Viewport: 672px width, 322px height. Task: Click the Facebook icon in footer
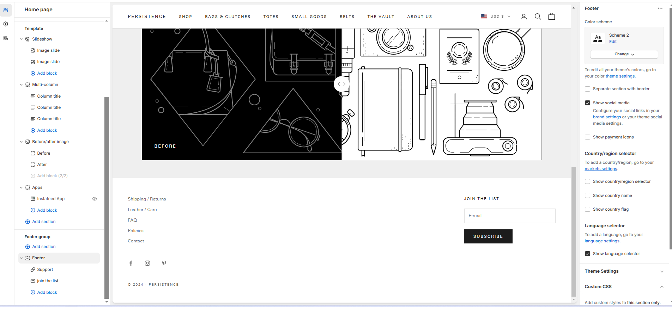pyautogui.click(x=131, y=263)
